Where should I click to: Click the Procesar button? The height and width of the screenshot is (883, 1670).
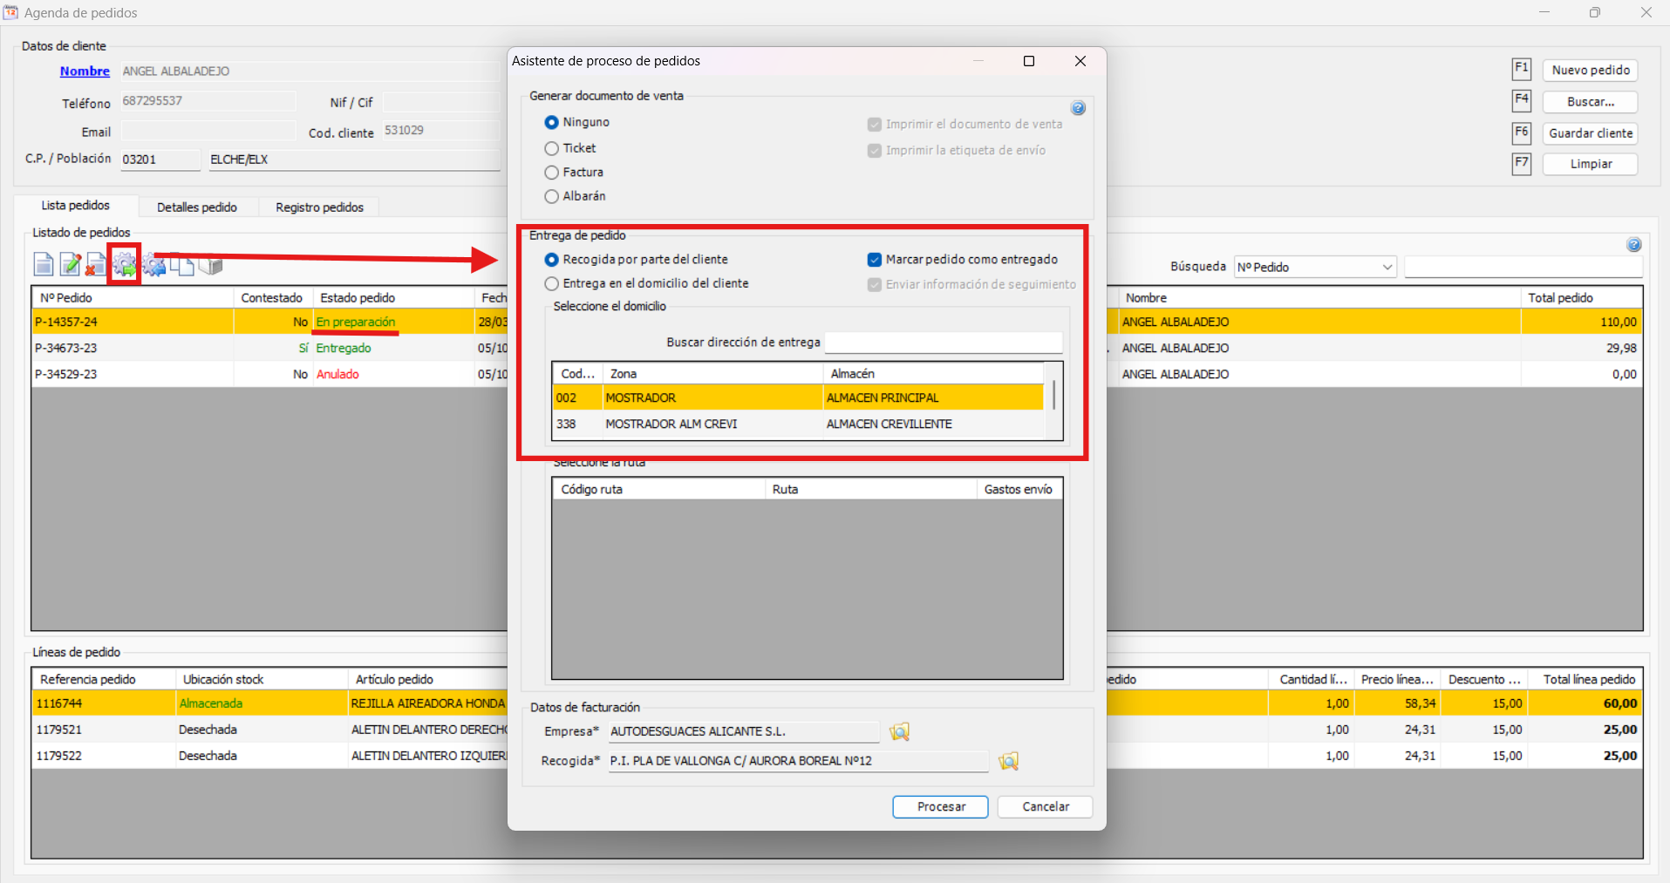coord(940,807)
